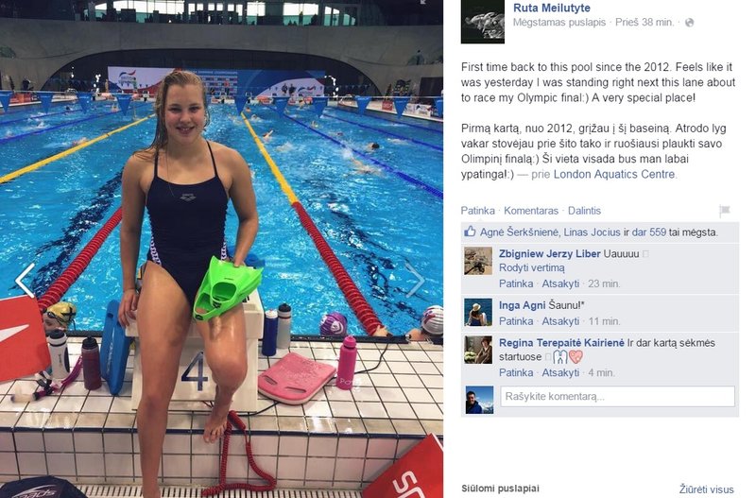Click Patinka on Regina's comment
This screenshot has height=498, width=756.
516,373
